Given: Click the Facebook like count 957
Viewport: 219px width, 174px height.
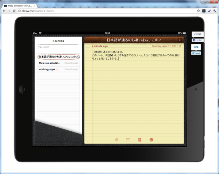Looking at the screenshot, I should click(x=198, y=34).
